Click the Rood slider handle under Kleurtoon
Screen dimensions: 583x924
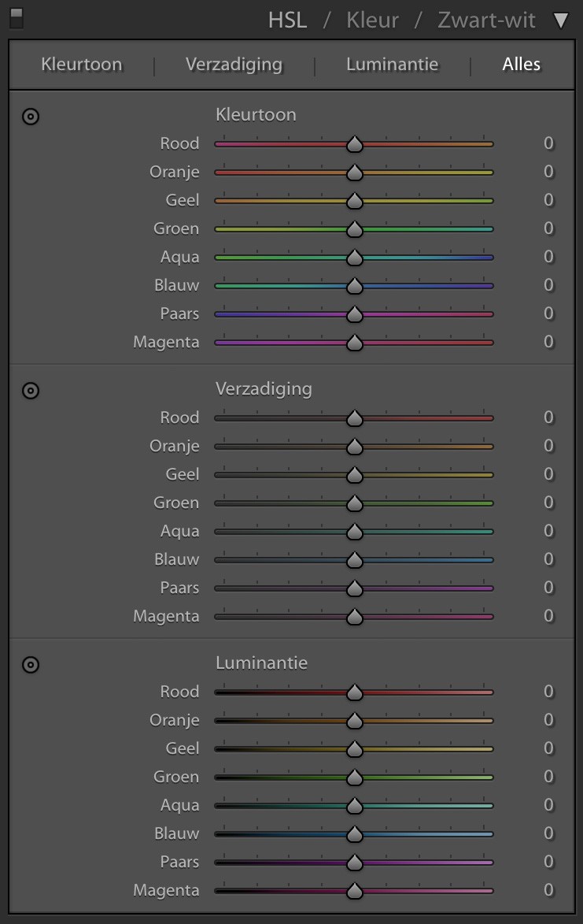tap(355, 143)
